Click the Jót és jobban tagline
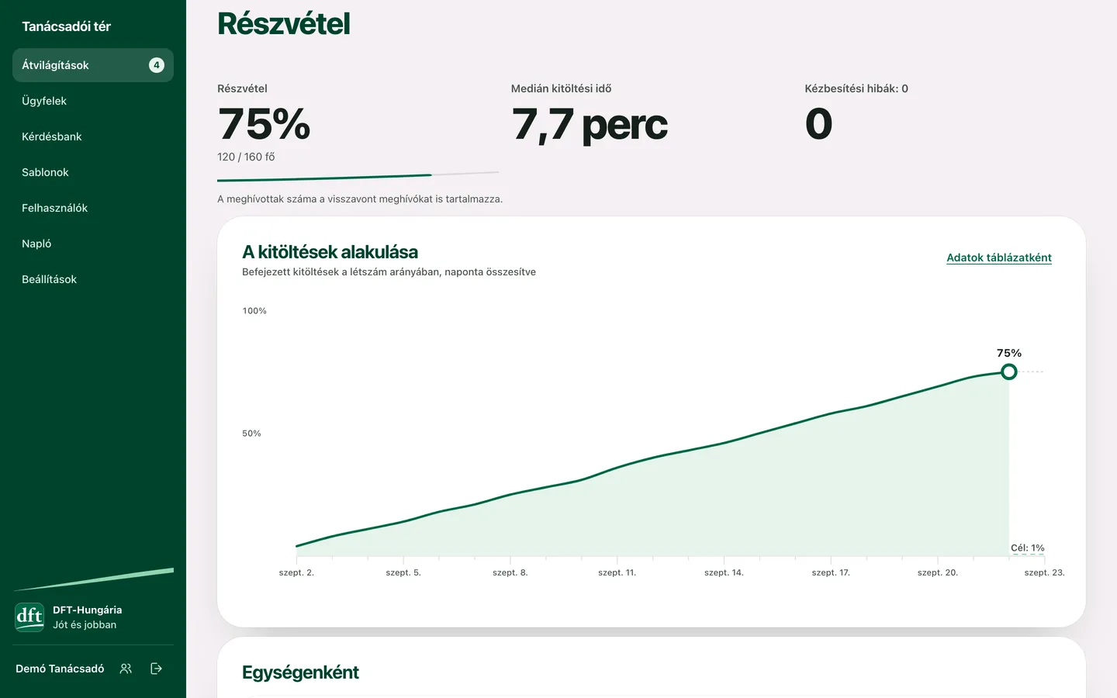The image size is (1117, 698). 85,624
